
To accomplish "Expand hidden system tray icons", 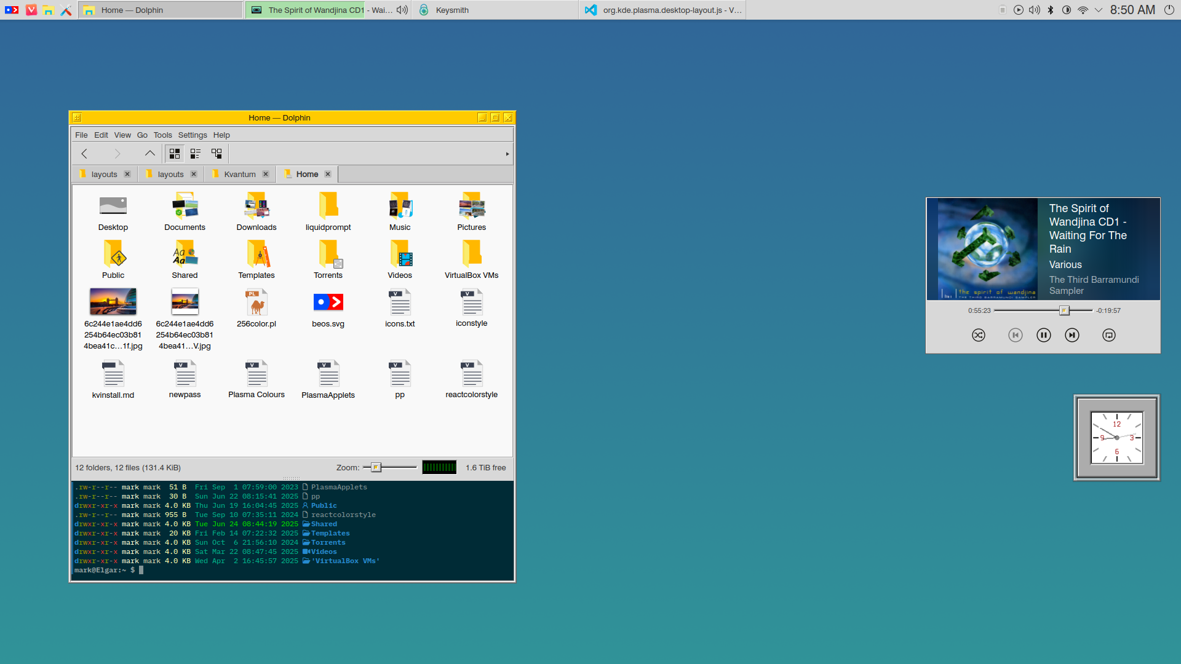I will (1099, 10).
